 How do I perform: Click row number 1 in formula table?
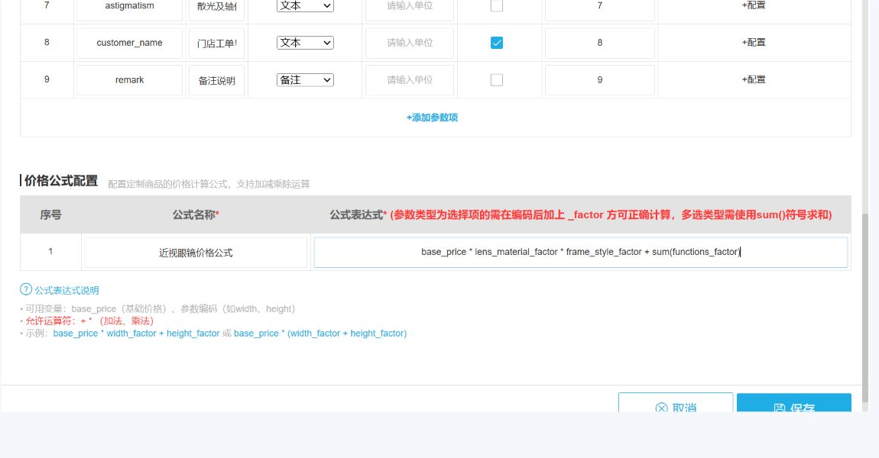(x=50, y=251)
